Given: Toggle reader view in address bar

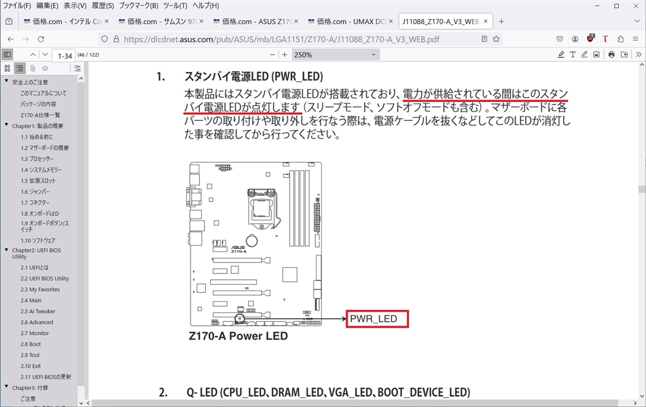Looking at the screenshot, I should click(x=484, y=39).
